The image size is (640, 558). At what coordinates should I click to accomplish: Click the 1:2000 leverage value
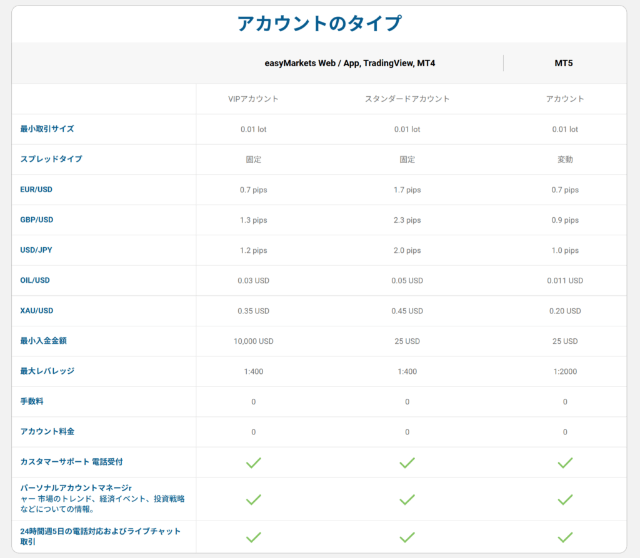[565, 371]
